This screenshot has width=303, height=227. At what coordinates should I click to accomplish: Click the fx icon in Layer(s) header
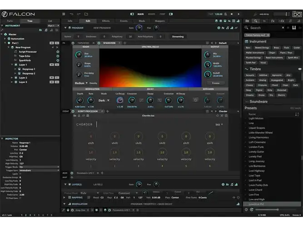(x=228, y=184)
